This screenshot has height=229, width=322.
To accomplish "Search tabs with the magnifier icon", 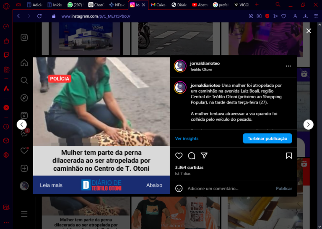I will [x=278, y=5].
